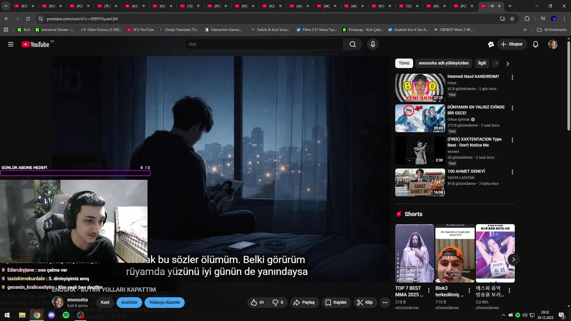Mute the playing tab via speaker icon
This screenshot has height=321, width=571.
click(x=492, y=6)
